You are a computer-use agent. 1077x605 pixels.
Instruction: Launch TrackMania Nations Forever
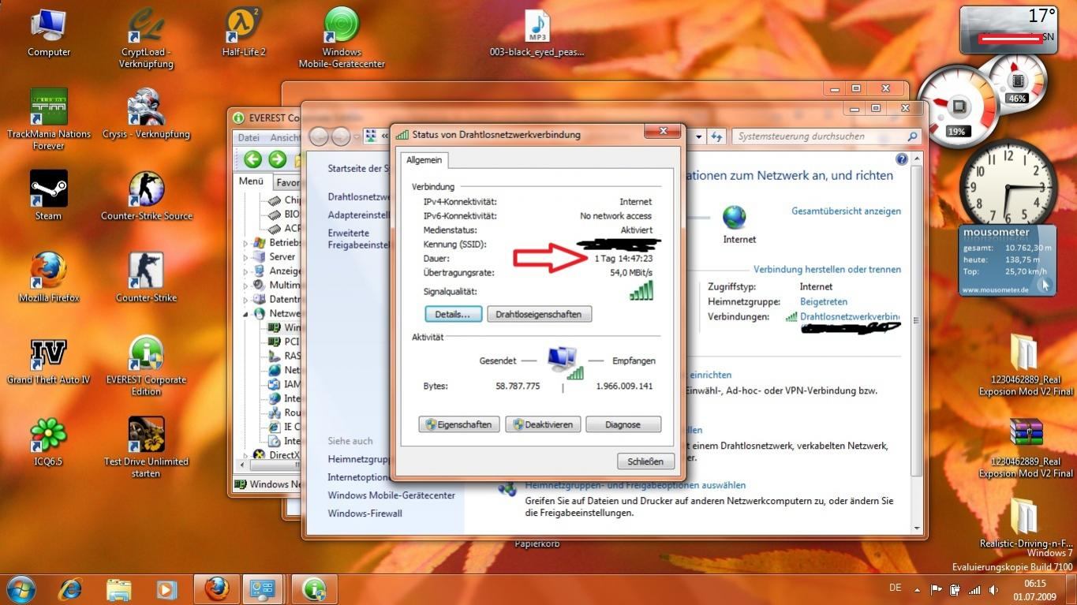point(49,120)
